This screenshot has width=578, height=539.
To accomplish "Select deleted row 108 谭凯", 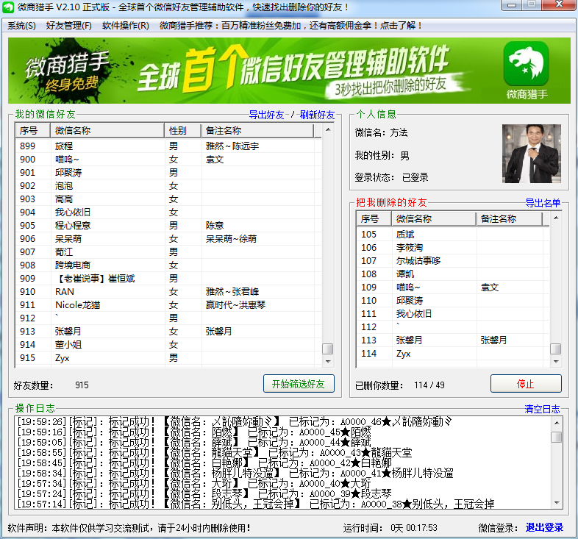I will pyautogui.click(x=453, y=274).
